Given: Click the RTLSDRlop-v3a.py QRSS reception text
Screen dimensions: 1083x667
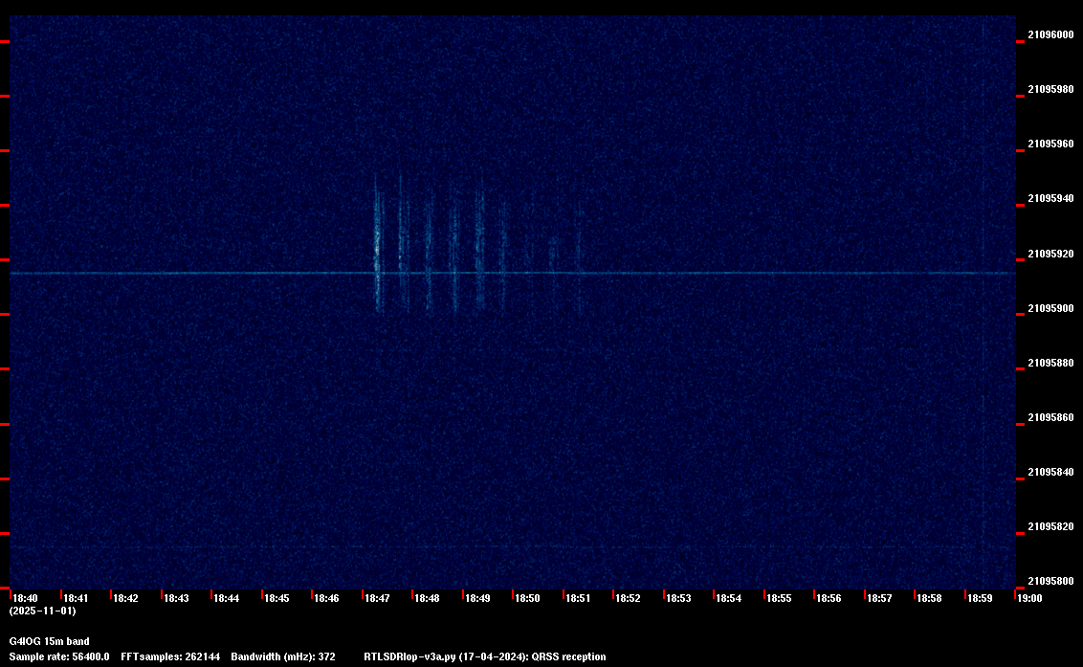Looking at the screenshot, I should (x=485, y=657).
